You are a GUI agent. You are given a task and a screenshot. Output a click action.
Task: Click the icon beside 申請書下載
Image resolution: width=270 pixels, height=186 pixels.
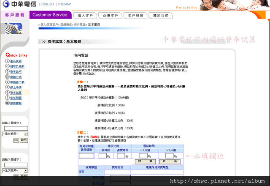(x=7, y=82)
